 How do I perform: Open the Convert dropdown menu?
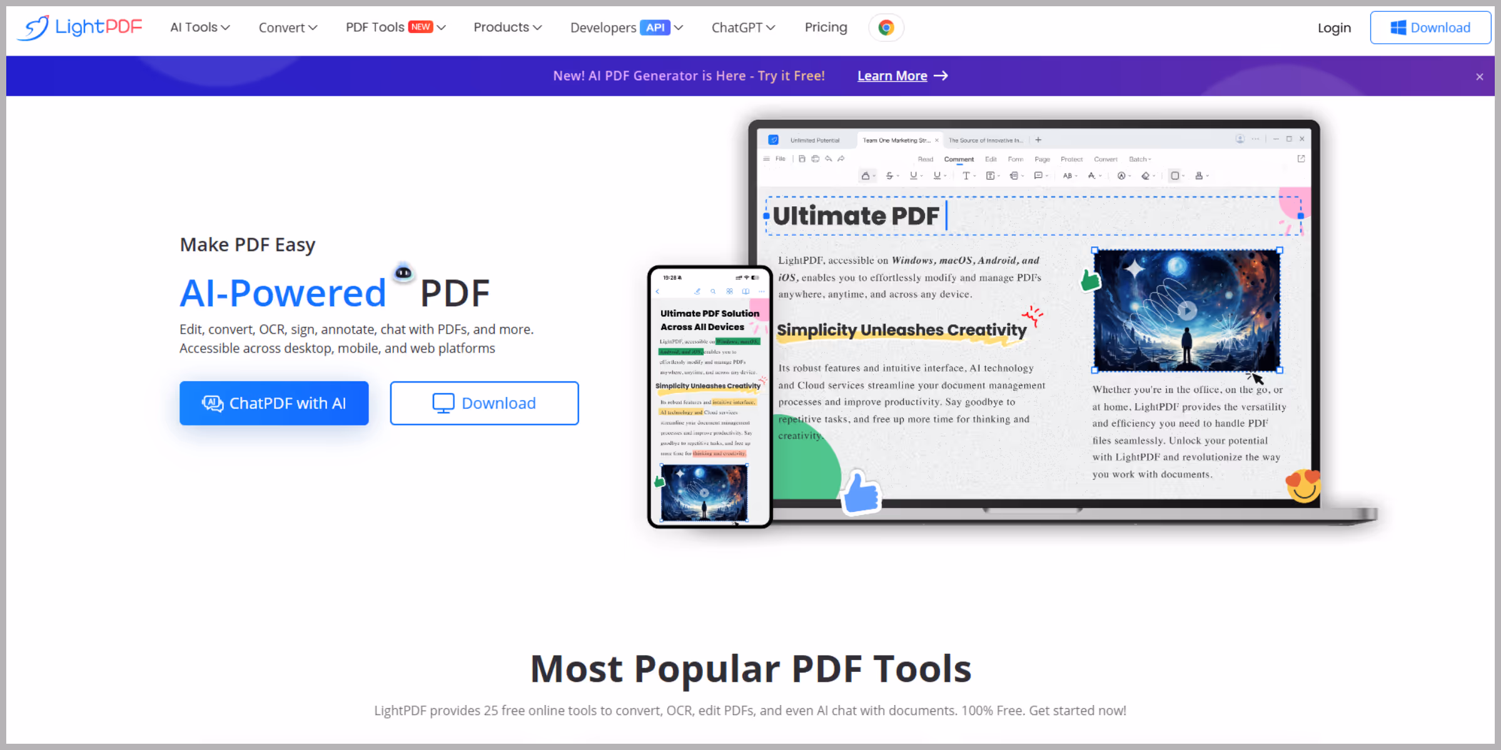(x=288, y=27)
